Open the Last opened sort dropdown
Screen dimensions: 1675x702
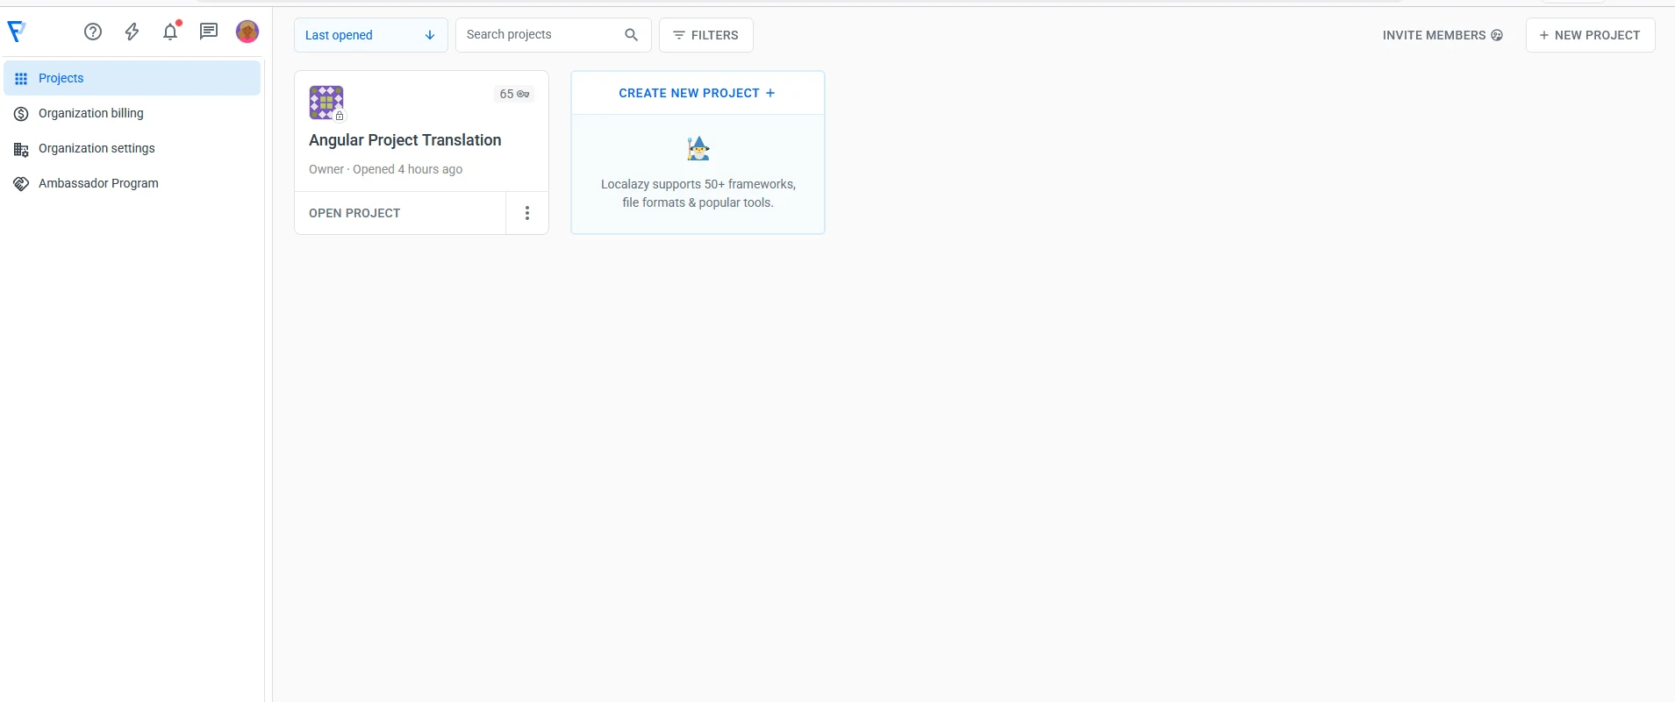[371, 35]
